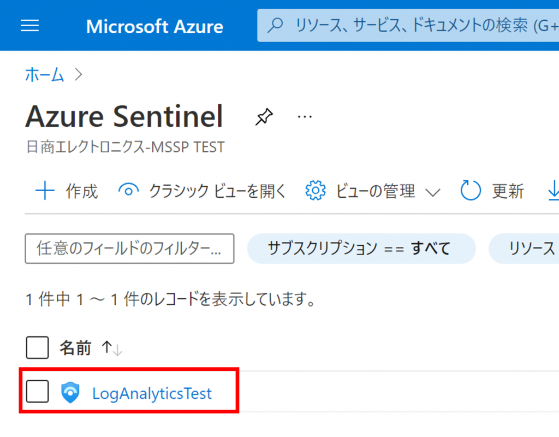The height and width of the screenshot is (437, 559).
Task: Open the サブスクリプション == すべて filter
Action: coord(361,249)
